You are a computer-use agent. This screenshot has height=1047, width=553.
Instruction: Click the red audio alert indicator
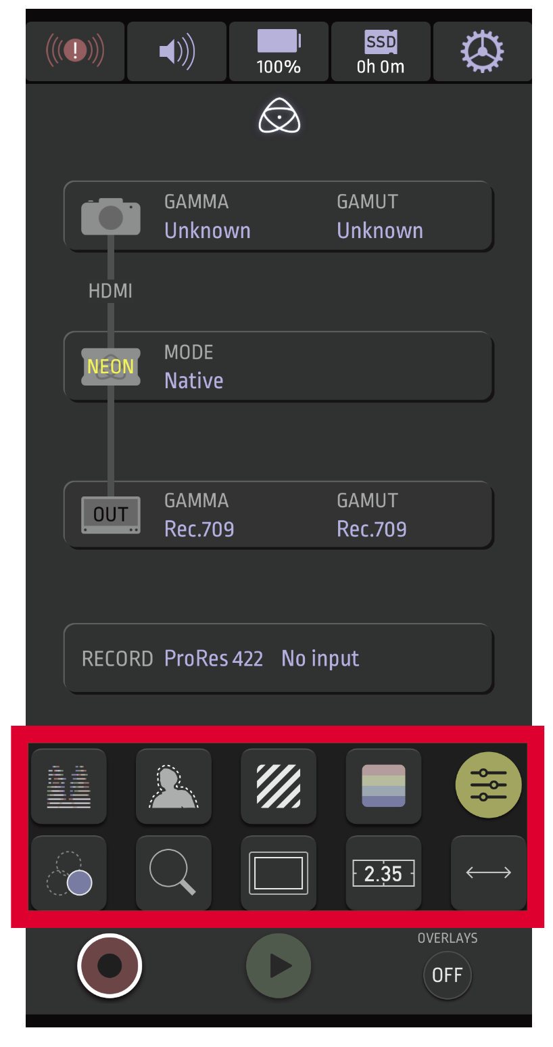click(x=75, y=51)
